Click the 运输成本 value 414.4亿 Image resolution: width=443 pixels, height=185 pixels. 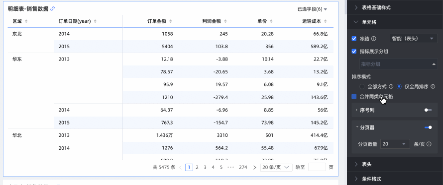[x=320, y=135]
